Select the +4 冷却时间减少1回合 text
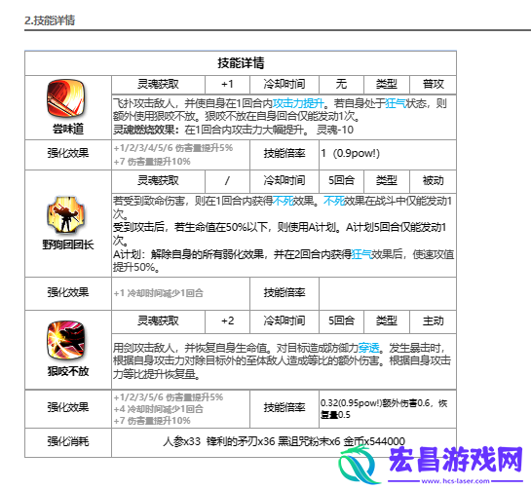Screen dimensions: 531x490 [159, 409]
